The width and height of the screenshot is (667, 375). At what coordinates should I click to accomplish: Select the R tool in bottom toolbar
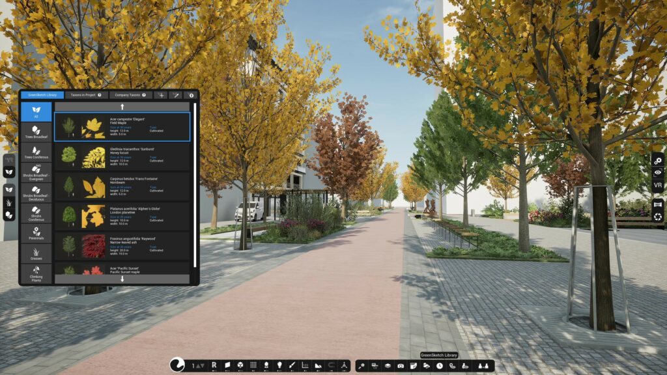(214, 365)
